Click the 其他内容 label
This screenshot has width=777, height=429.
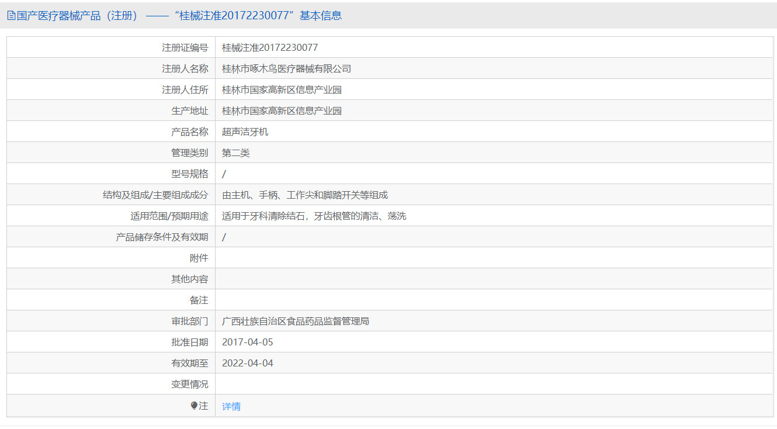[189, 279]
